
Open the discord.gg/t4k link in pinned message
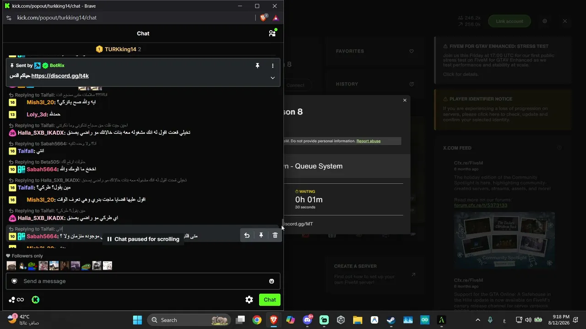pos(60,76)
